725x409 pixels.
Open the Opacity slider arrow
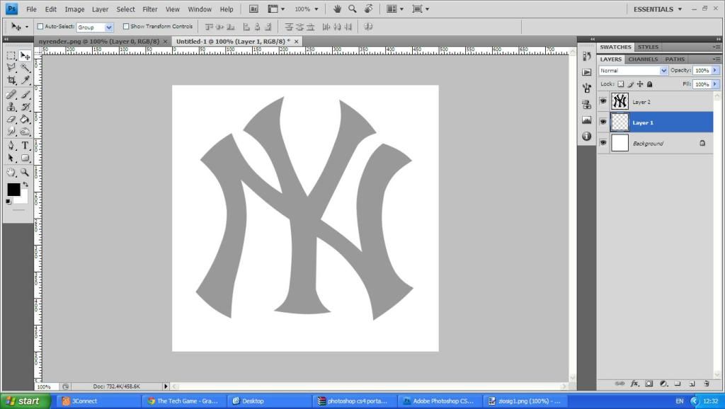tap(715, 70)
